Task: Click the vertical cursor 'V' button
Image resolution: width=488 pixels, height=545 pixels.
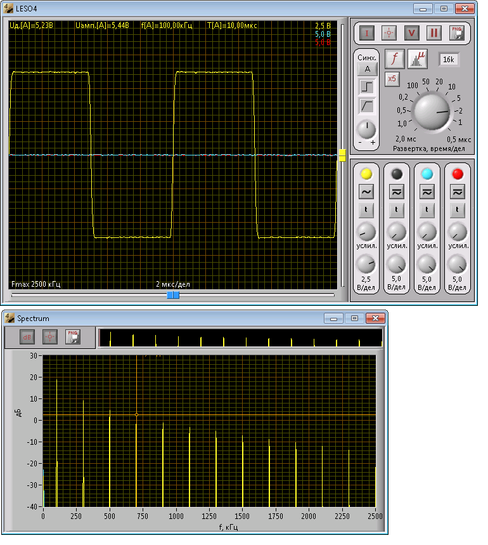Action: 411,34
